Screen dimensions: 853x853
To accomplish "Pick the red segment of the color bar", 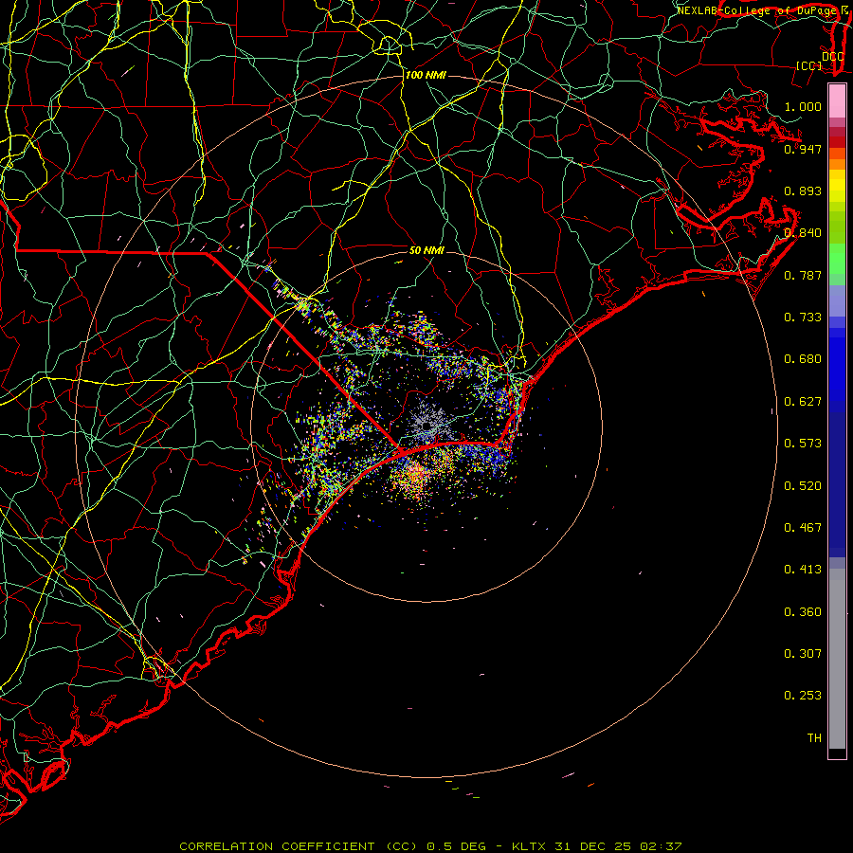I will (837, 142).
